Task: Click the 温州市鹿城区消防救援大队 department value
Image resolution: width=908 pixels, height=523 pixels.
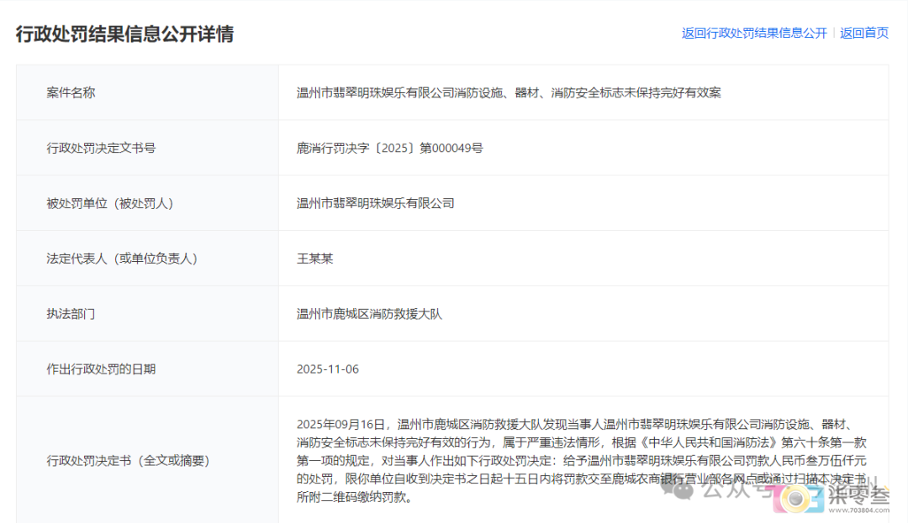Action: (369, 314)
